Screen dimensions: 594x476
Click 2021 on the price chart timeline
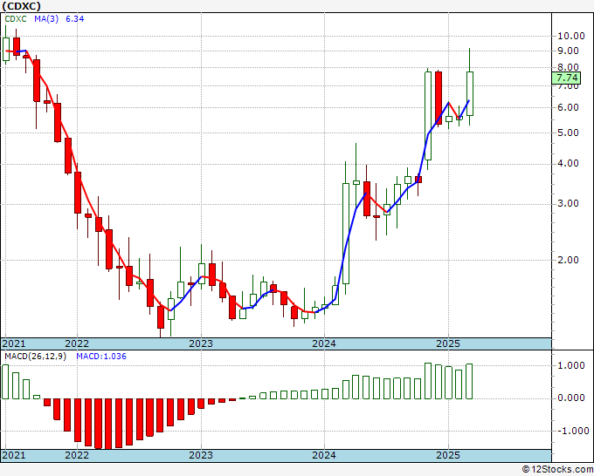tap(14, 343)
